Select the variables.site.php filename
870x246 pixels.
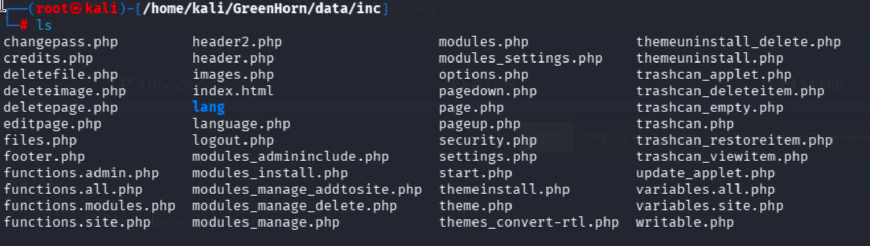[709, 206]
